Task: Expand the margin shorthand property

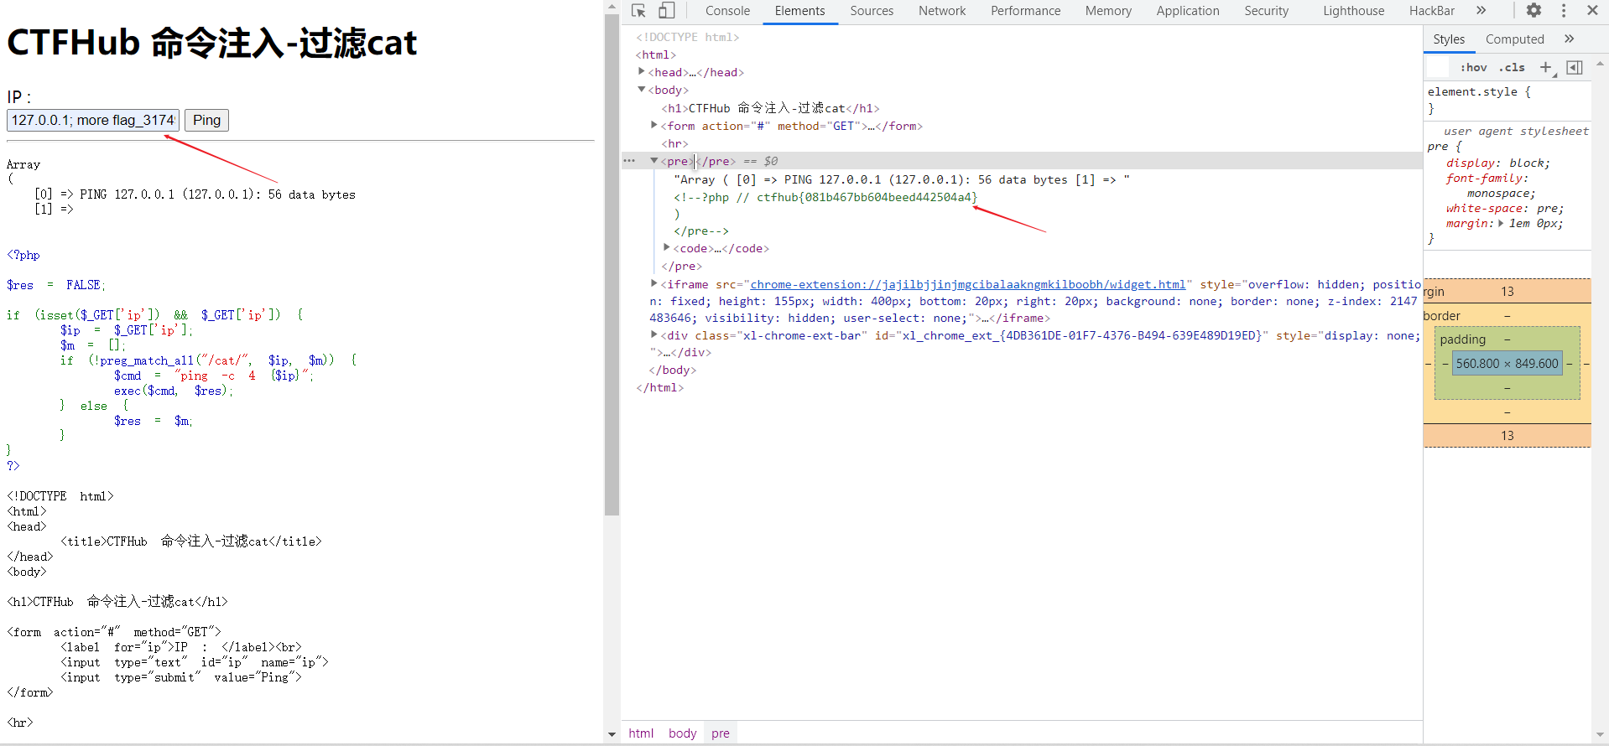Action: pos(1501,223)
